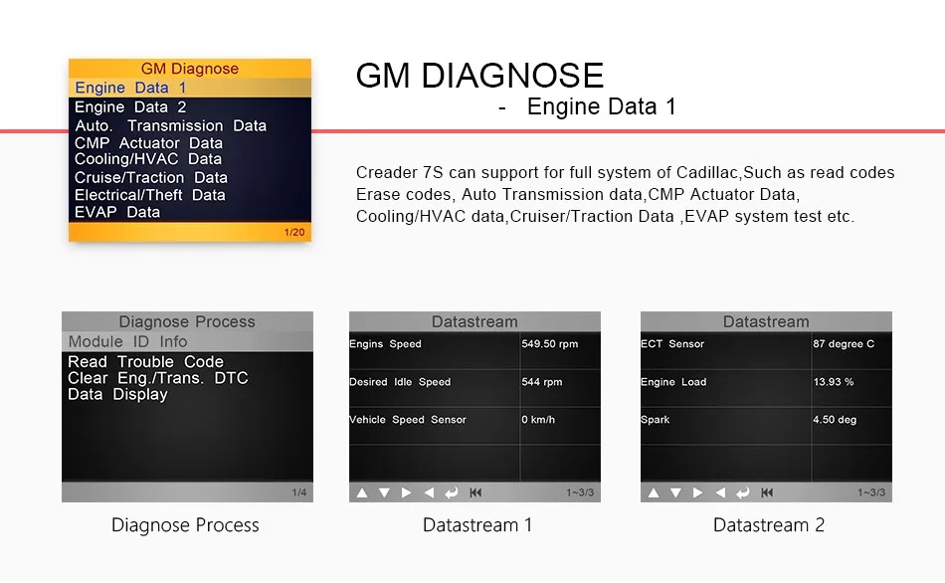Viewport: 945px width, 583px height.
Task: Click the Creader 7S description paragraph
Action: point(625,195)
